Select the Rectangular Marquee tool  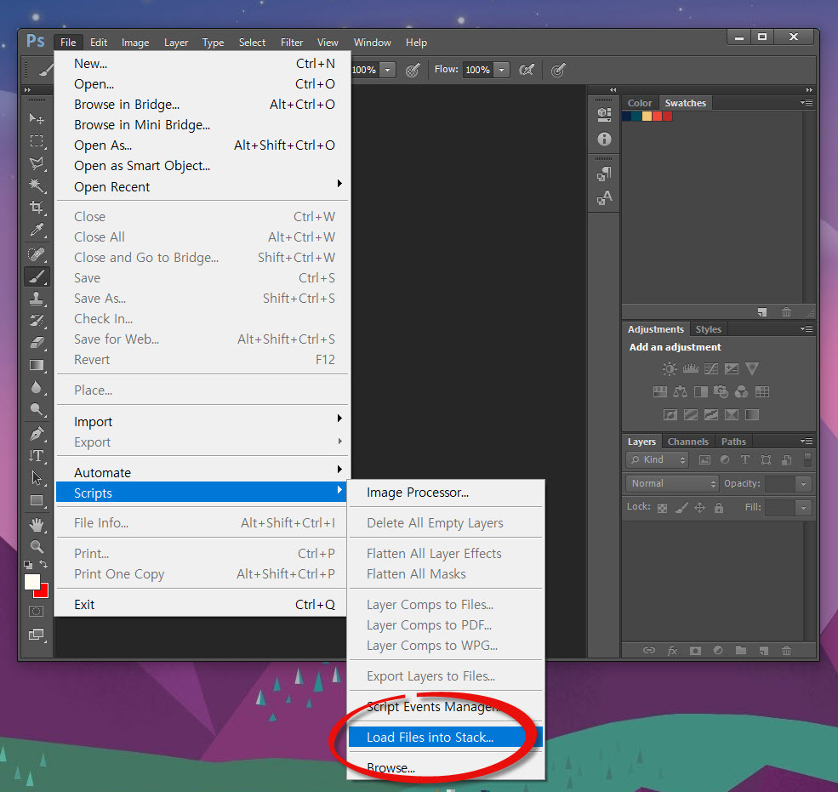37,140
